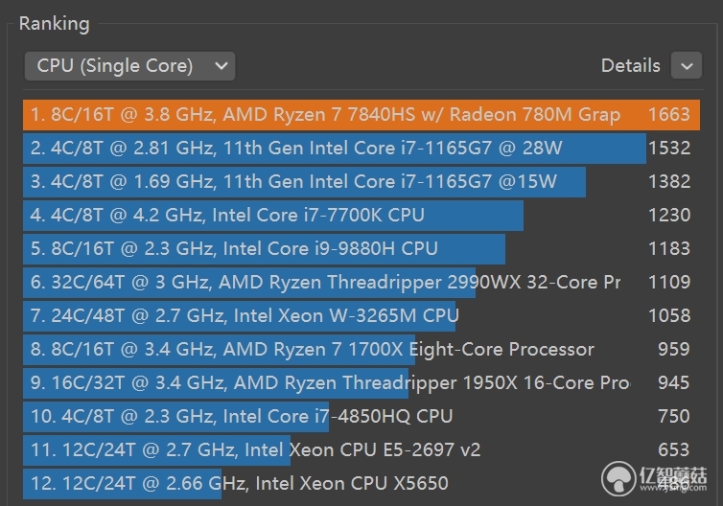Screen dimensions: 723x506
Task: Select the Xeon W-3265M ranking entry
Action: [x=361, y=316]
